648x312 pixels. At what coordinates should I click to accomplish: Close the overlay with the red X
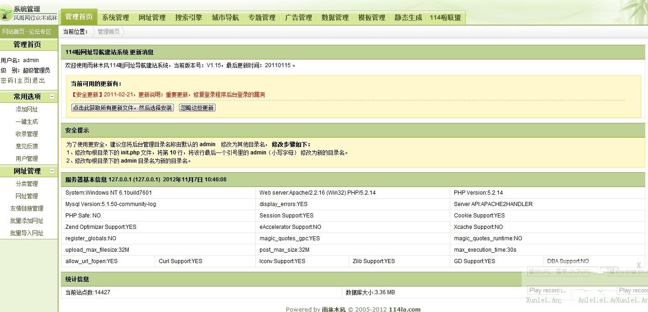coord(639,265)
